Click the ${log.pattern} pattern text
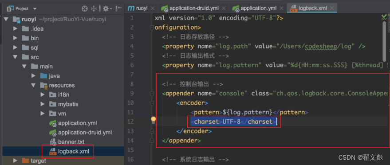Viewport: 390px width, 165px height. click(x=248, y=112)
